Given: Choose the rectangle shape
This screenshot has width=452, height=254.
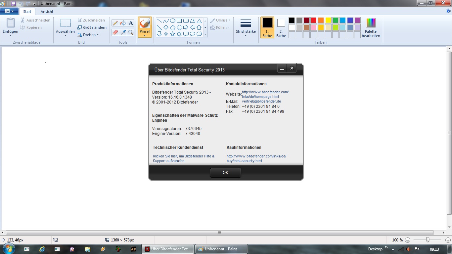Looking at the screenshot, I should (x=179, y=21).
